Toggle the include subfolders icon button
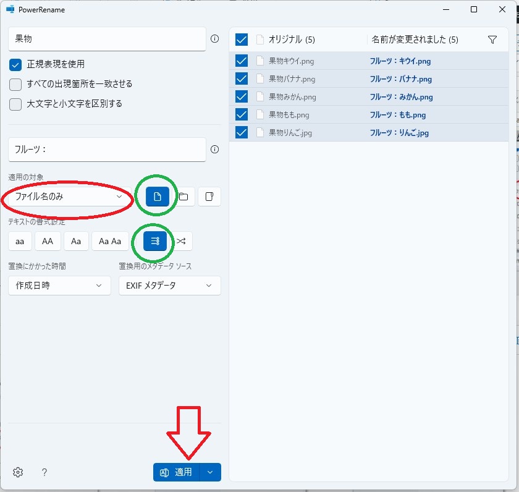Image resolution: width=519 pixels, height=492 pixels. click(x=209, y=197)
